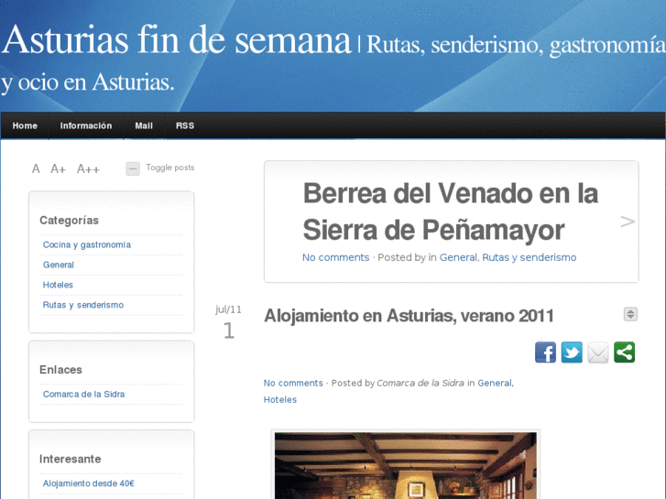
Task: Open General category of the Alojamiento post
Action: (x=495, y=383)
